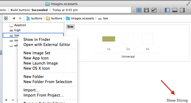This screenshot has width=191, height=103.
Task: Click the Show Slicing button
Action: pos(177,101)
